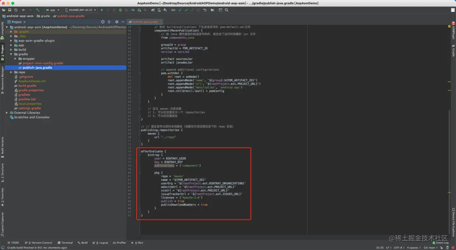The image size is (456, 250).
Task: Open the Project view selector dropdown
Action: (x=16, y=22)
